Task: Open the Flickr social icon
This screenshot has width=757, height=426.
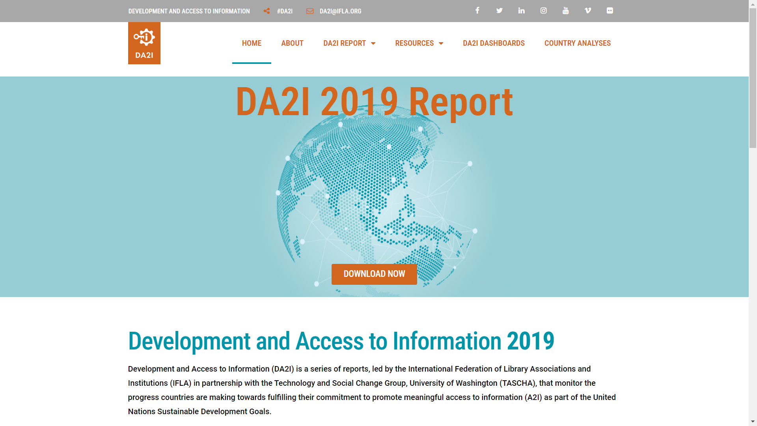Action: (x=610, y=11)
